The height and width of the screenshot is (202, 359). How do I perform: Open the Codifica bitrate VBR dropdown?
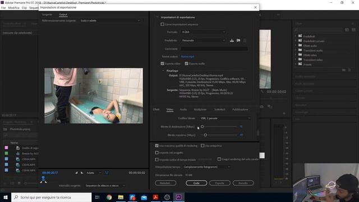[225, 118]
